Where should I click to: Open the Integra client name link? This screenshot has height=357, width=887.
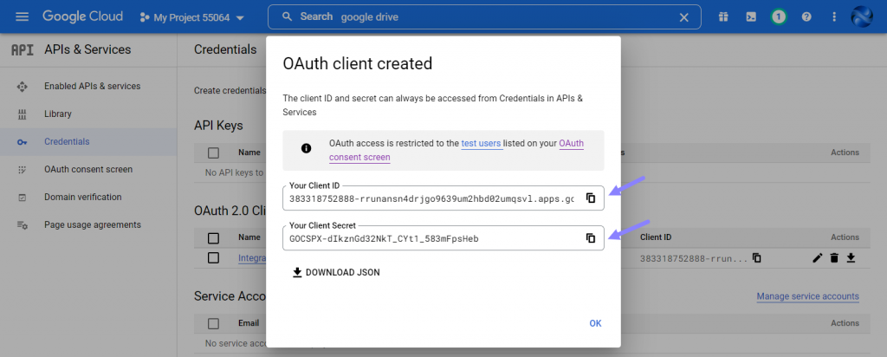click(252, 258)
